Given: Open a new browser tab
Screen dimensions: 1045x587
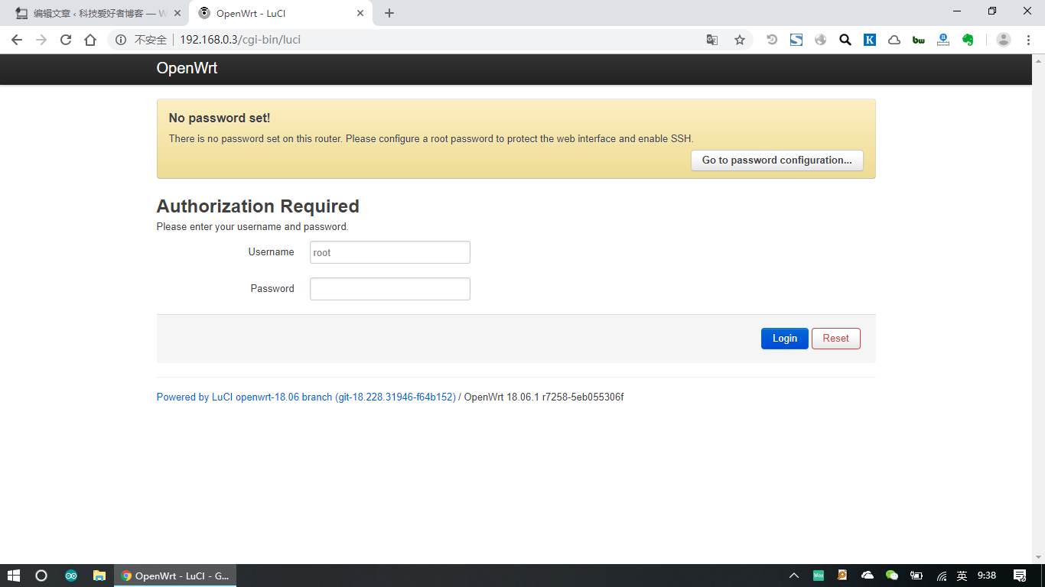Looking at the screenshot, I should pos(389,13).
